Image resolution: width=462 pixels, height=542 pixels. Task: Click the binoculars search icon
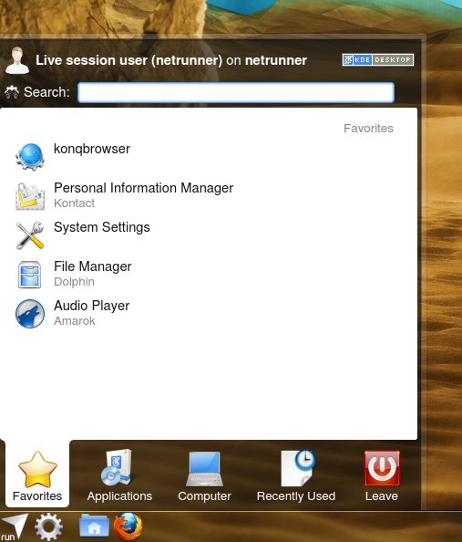[12, 92]
